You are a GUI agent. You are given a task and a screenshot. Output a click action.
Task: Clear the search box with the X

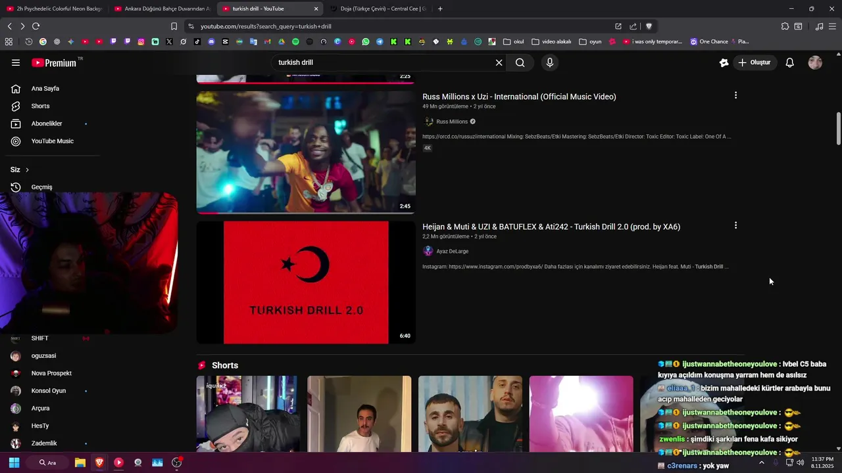coord(499,62)
